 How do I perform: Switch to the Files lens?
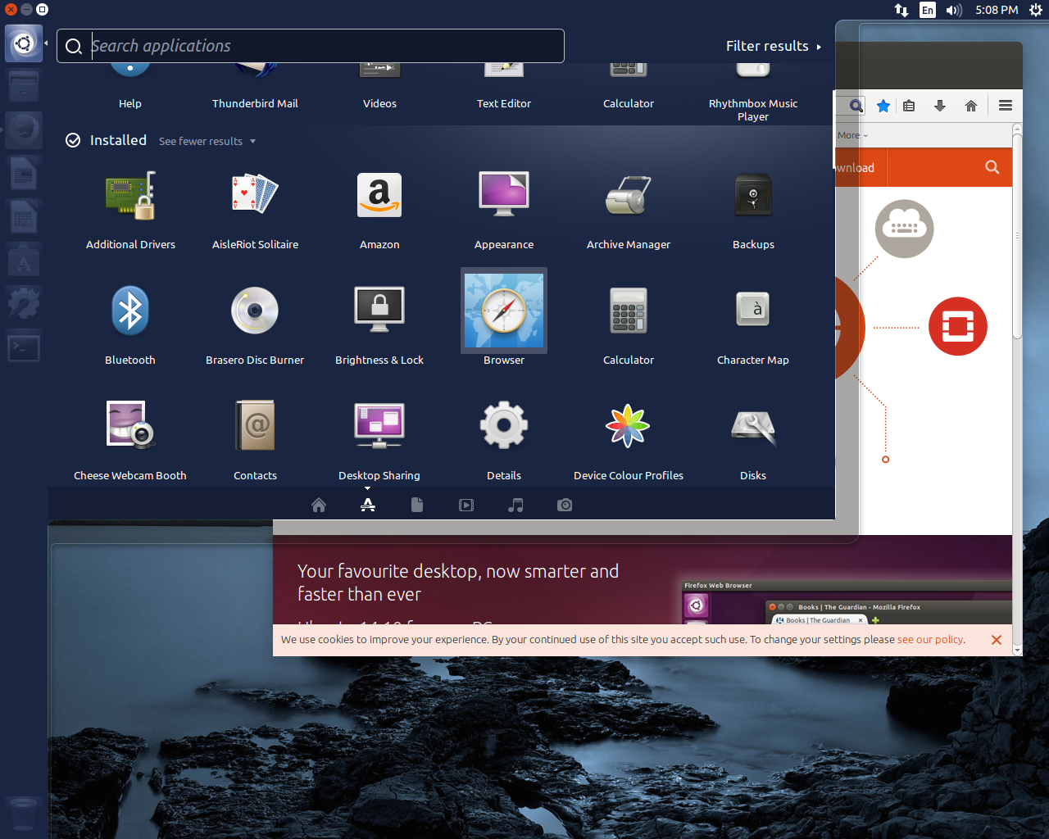click(417, 505)
